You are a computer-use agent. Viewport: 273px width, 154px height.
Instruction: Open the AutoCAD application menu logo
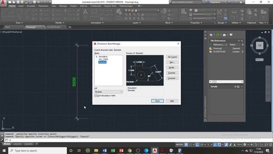coord(3,3)
